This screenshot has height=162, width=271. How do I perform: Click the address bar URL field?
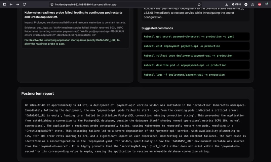click(125, 4)
